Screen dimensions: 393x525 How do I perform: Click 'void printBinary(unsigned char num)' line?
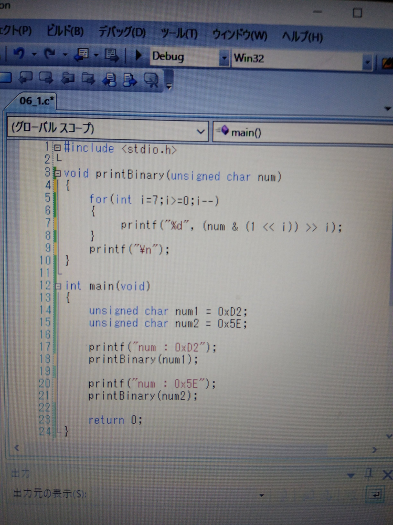click(173, 175)
